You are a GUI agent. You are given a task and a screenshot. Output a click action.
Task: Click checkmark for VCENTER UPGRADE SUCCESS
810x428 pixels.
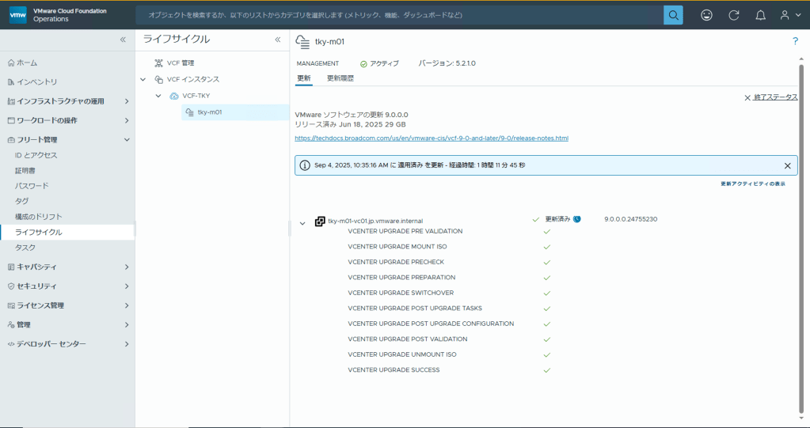pos(547,370)
